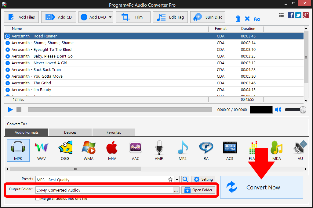313x208 pixels.
Task: Select the WAV output format
Action: click(x=41, y=150)
